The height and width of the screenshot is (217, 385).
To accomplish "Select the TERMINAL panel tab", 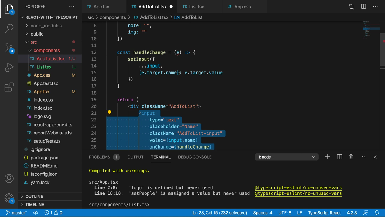I will (x=161, y=157).
